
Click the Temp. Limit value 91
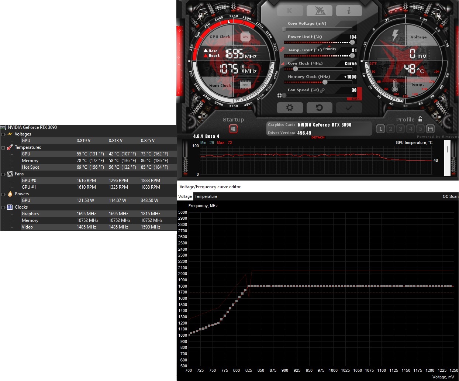[x=354, y=50]
